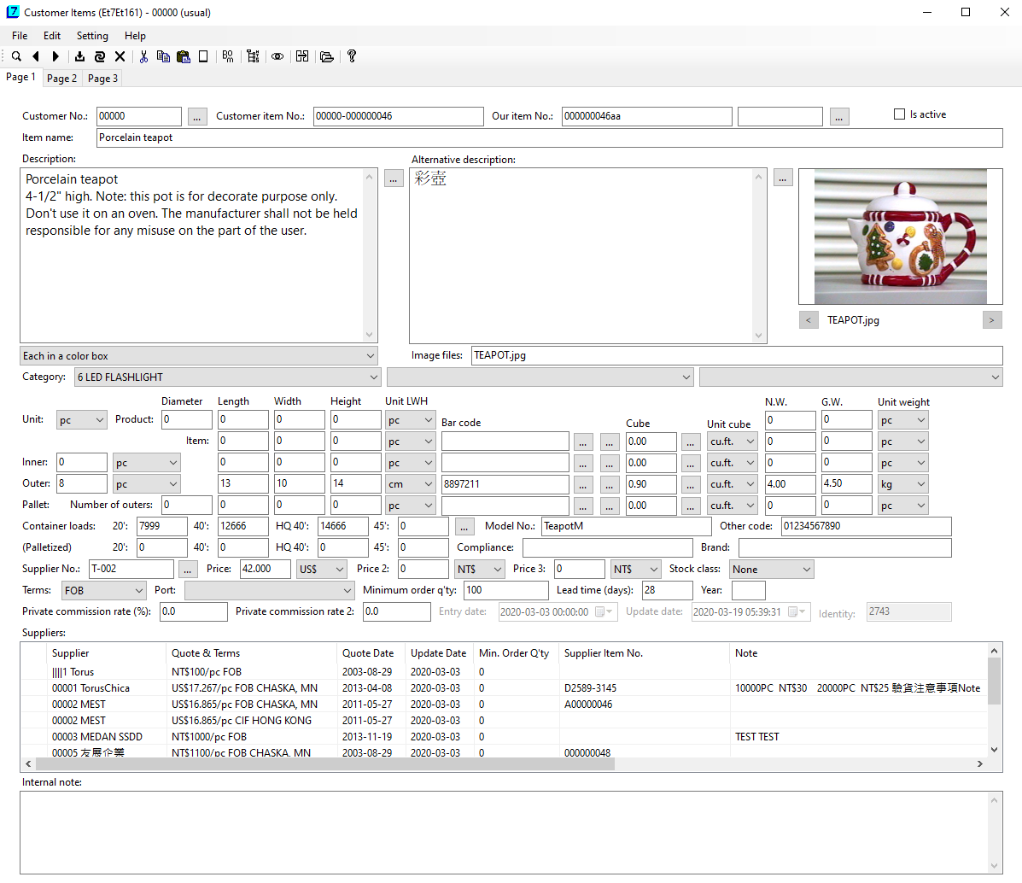Open the Help menu

click(135, 36)
